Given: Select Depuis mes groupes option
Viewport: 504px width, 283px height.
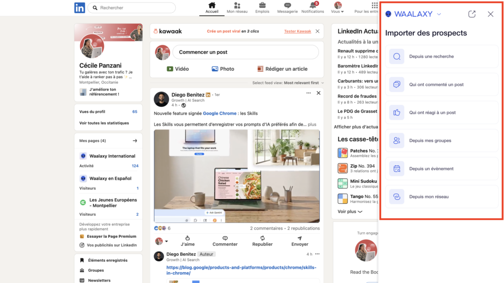Looking at the screenshot, I should click(x=441, y=141).
